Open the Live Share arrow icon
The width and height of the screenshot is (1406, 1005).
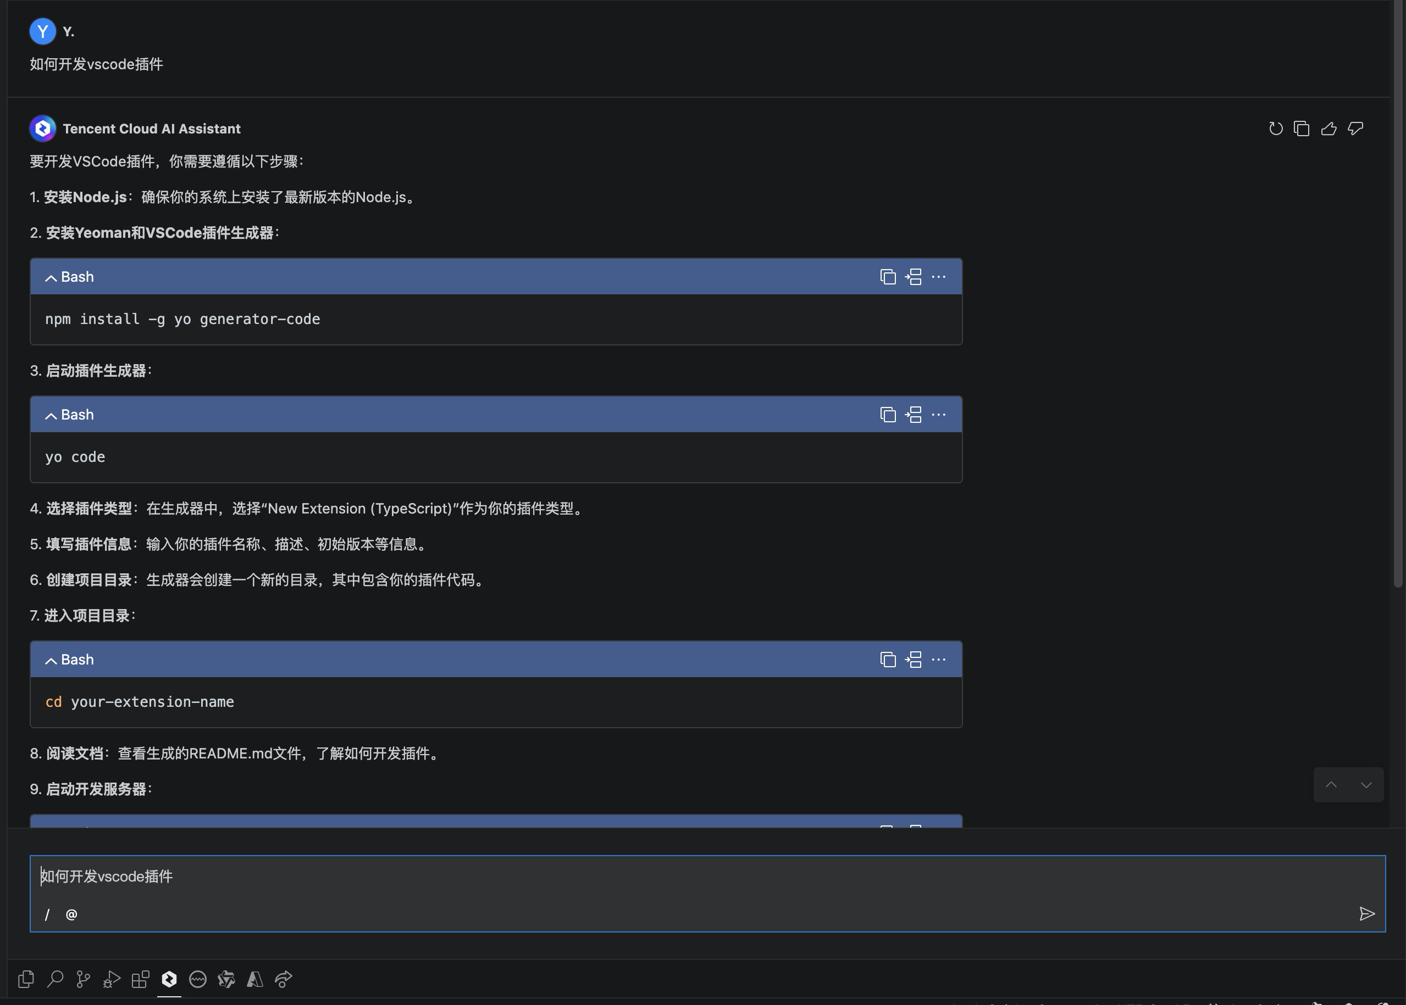pos(283,979)
